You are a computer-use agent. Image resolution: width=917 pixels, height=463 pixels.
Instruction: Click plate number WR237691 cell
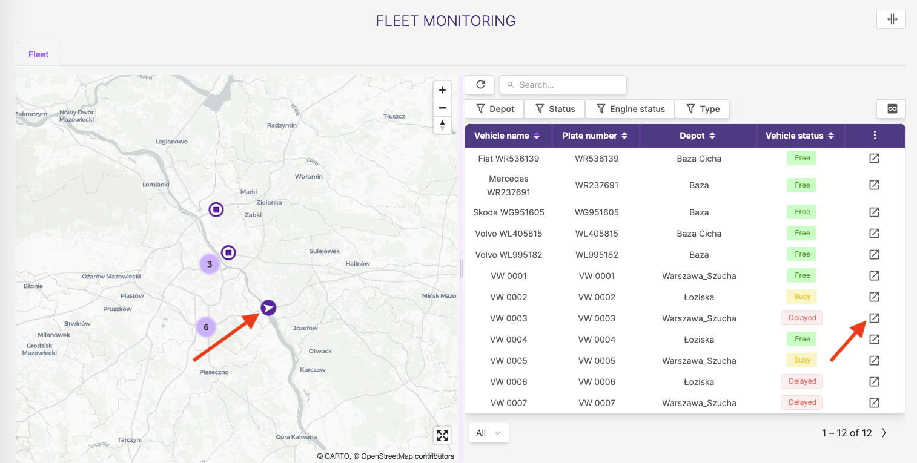pyautogui.click(x=597, y=185)
